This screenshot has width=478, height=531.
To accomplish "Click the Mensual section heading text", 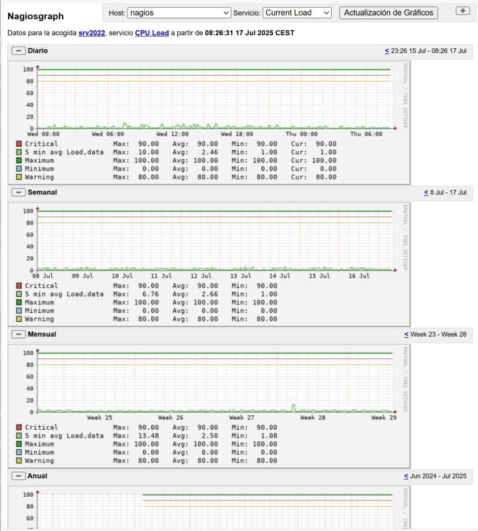I will (x=42, y=334).
